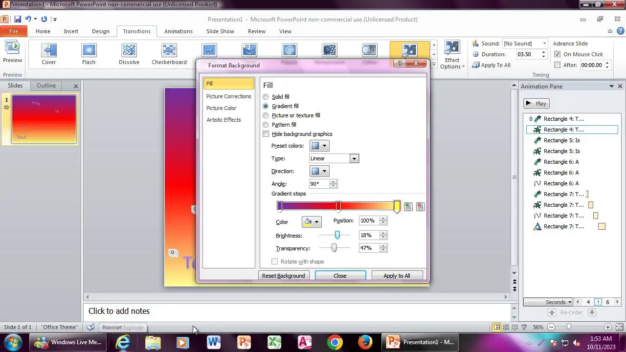The height and width of the screenshot is (352, 626).
Task: Move animation up in Re-Order
Action: (552, 312)
